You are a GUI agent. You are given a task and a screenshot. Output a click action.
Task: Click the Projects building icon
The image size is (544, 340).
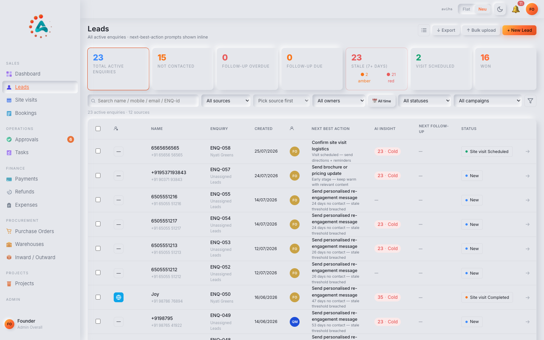pos(9,284)
